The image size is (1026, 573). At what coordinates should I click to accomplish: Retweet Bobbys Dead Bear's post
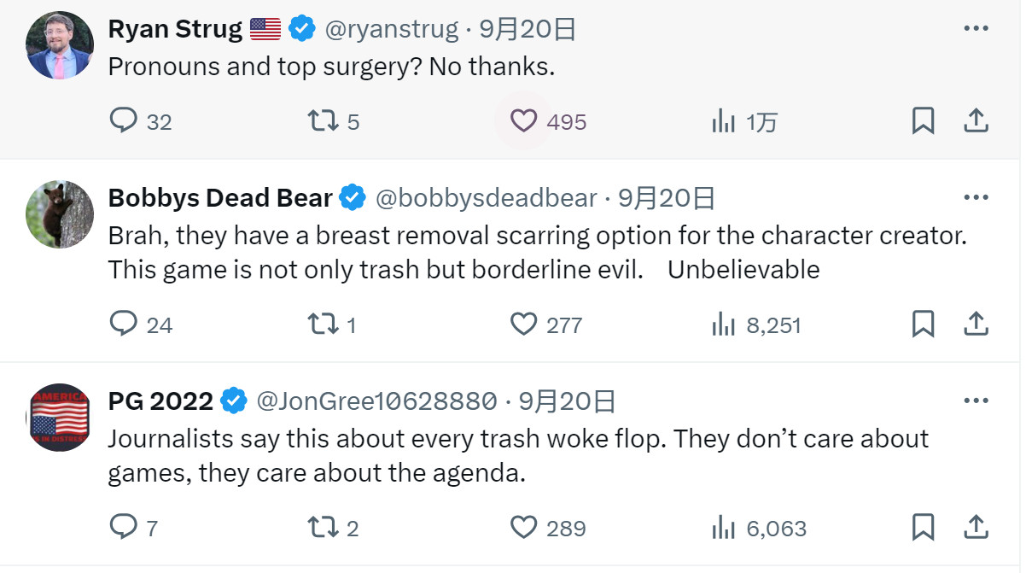pos(323,324)
